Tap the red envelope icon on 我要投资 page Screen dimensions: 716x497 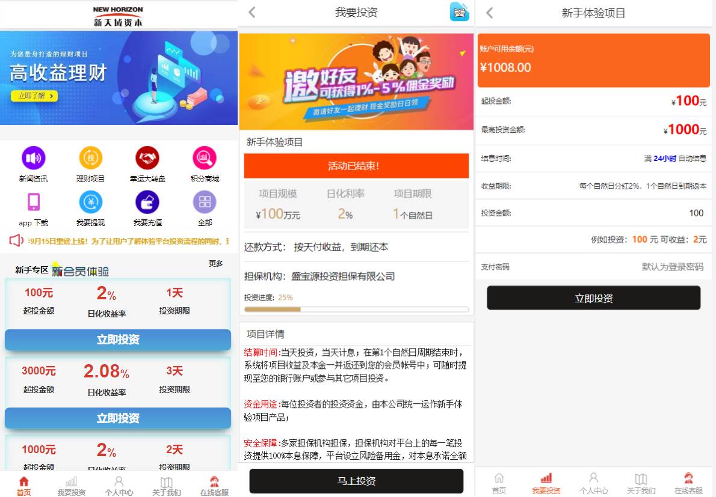(459, 12)
